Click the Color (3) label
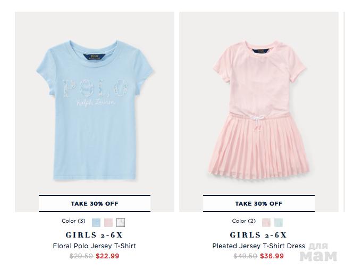Screen dimensions: 345x269 (73, 221)
